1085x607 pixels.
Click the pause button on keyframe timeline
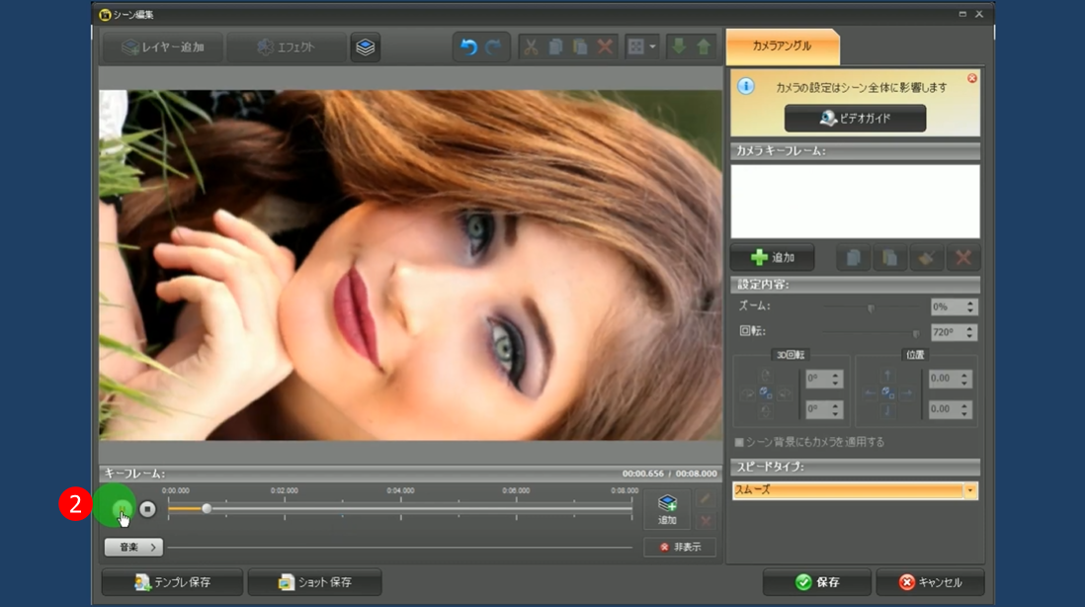(x=122, y=510)
